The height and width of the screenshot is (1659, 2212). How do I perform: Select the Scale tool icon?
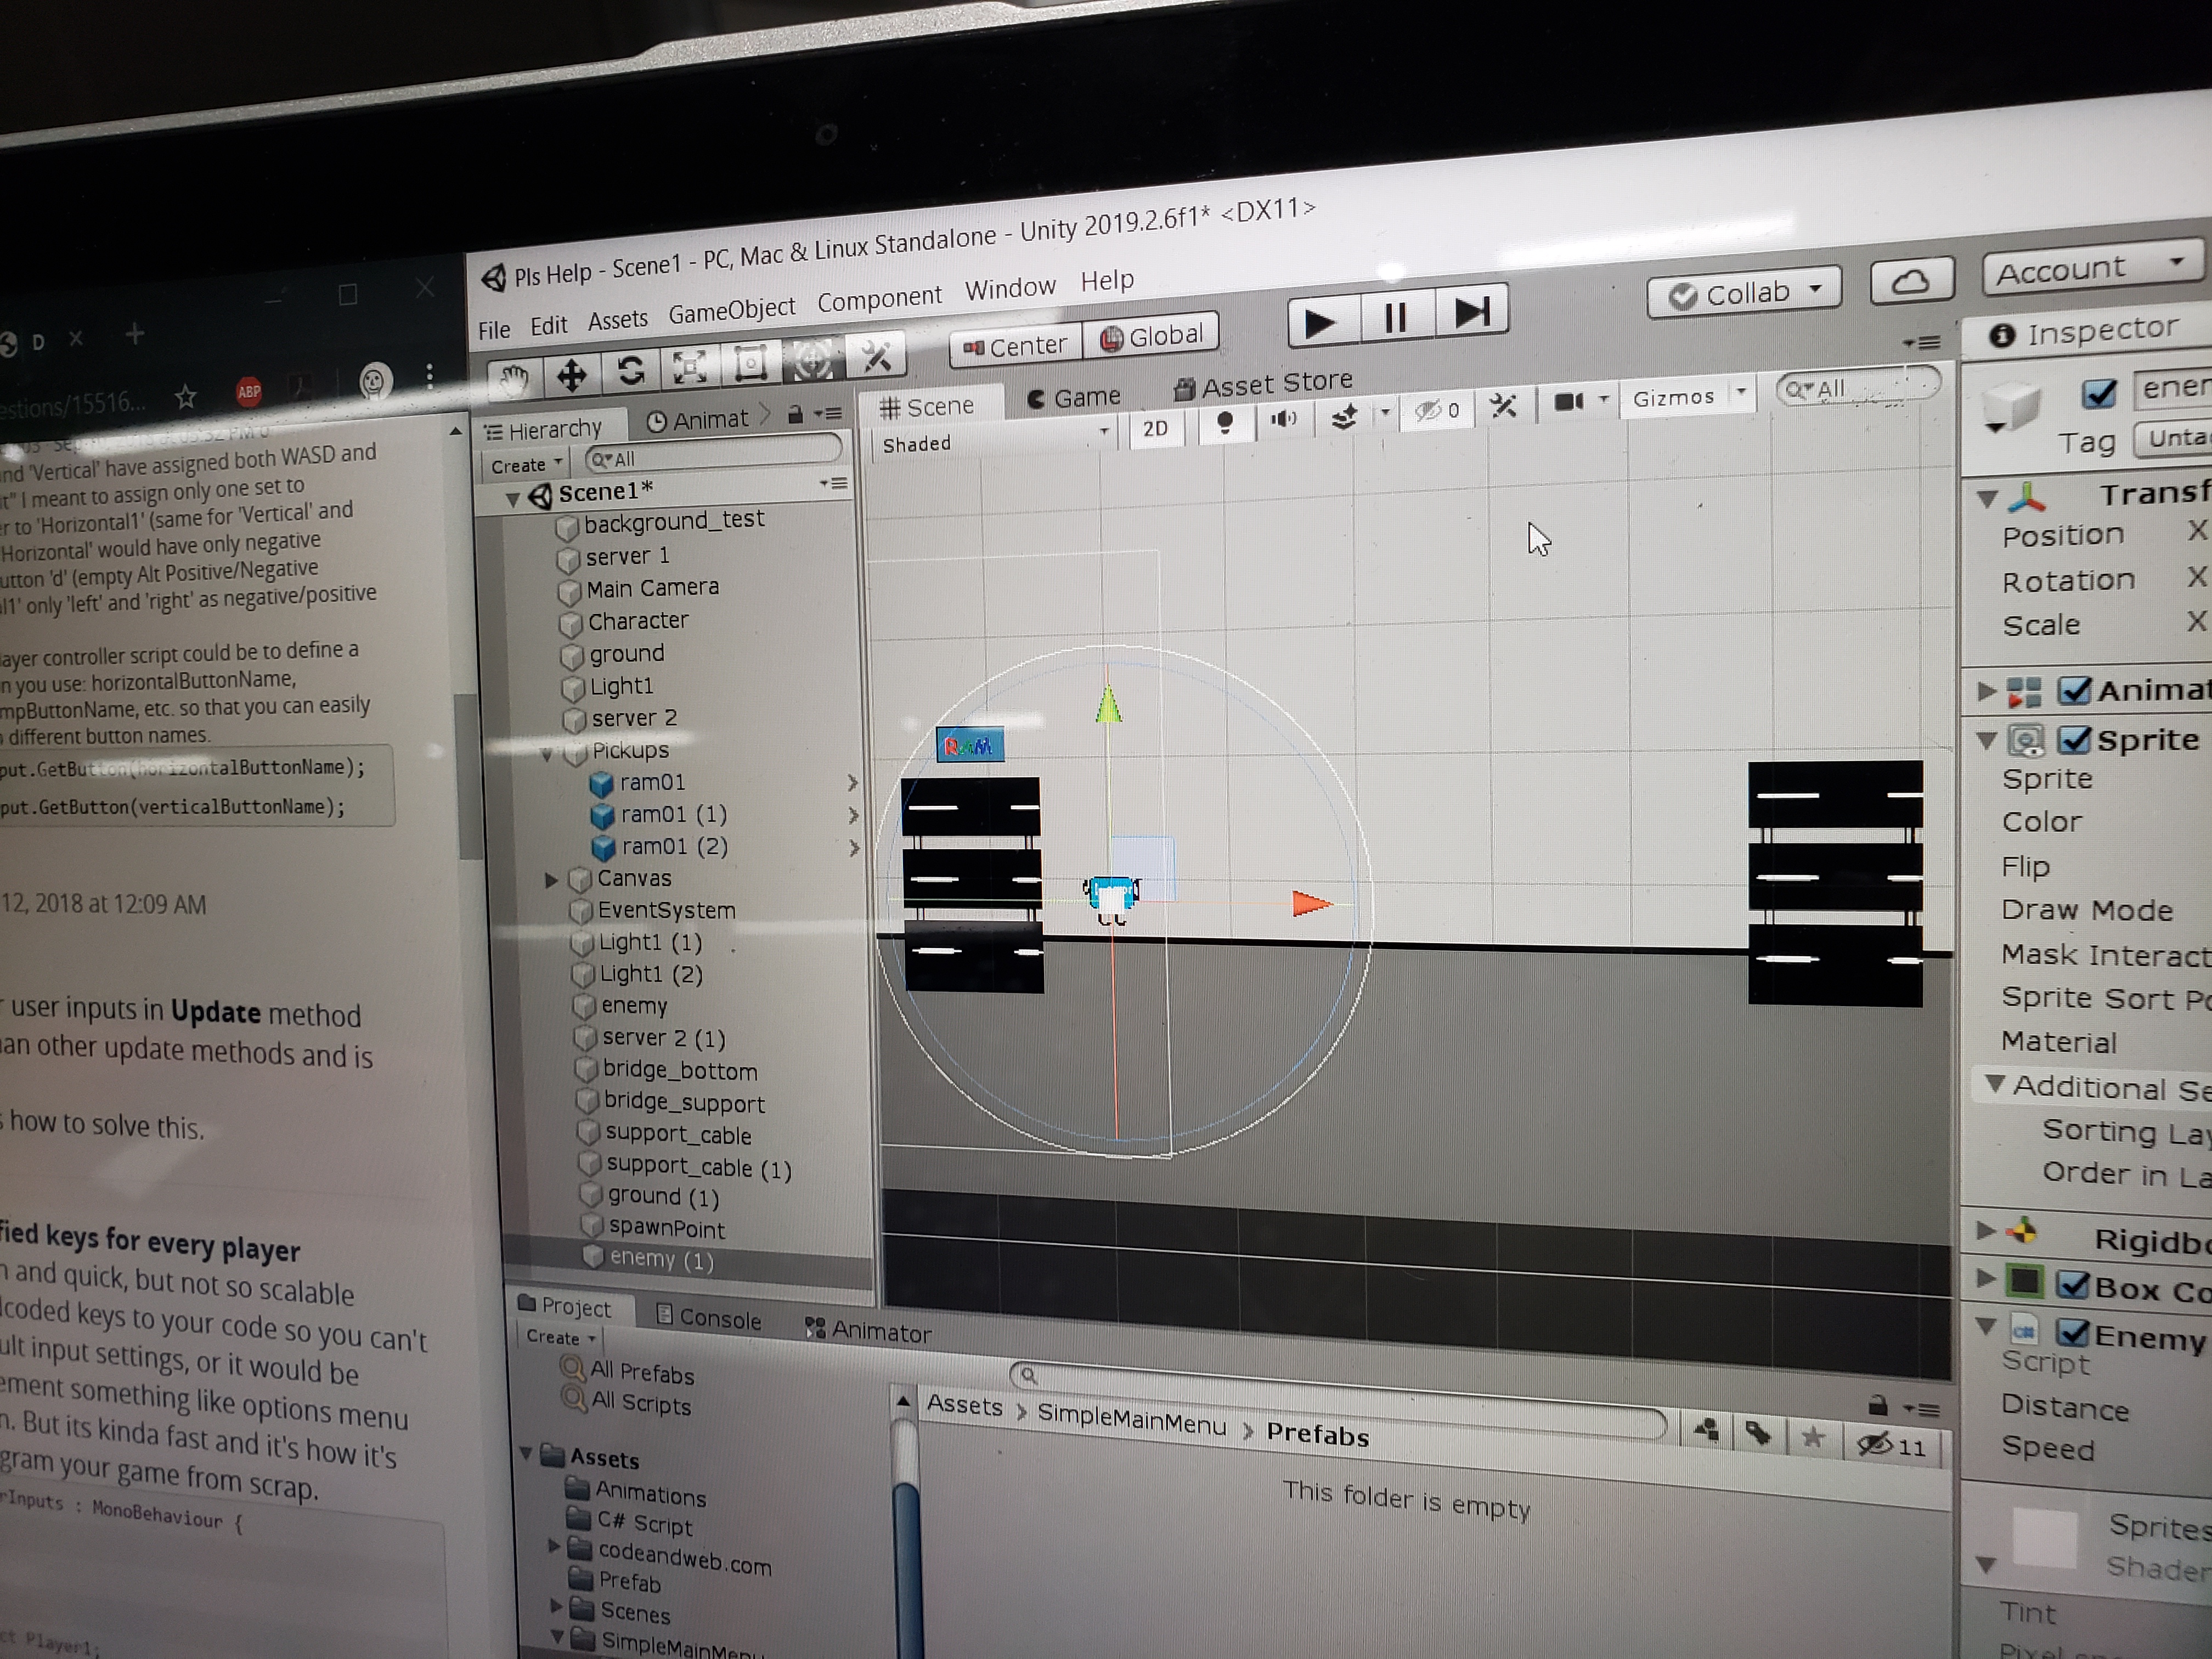tap(690, 367)
